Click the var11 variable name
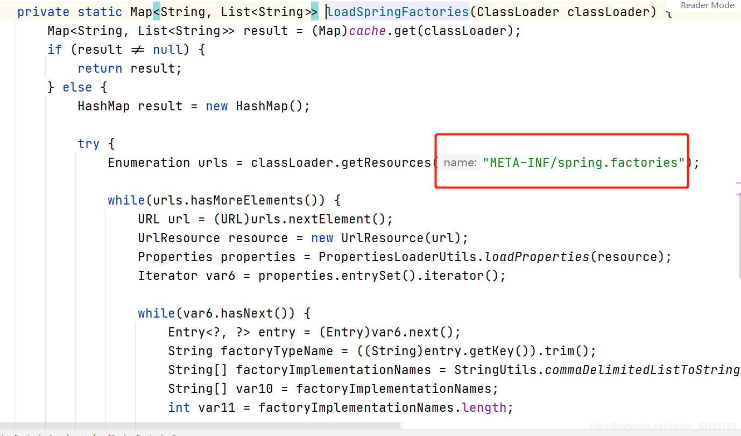 (x=217, y=407)
